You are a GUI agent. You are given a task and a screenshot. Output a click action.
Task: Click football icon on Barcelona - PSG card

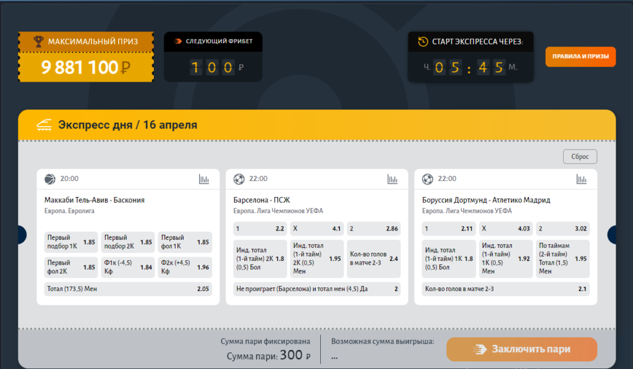239,179
